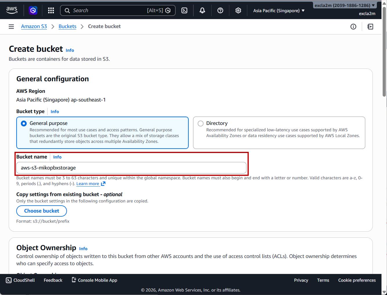Open the info panel circle icon
387x295 pixels.
click(353, 27)
